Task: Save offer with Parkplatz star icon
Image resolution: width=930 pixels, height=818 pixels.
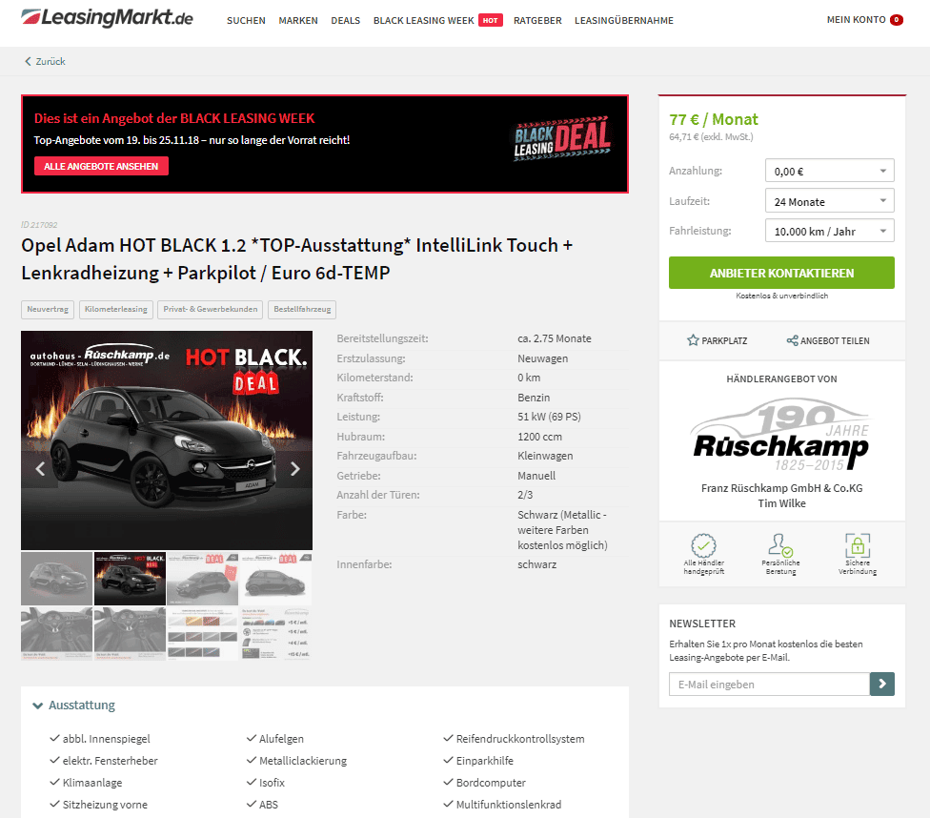Action: 693,340
